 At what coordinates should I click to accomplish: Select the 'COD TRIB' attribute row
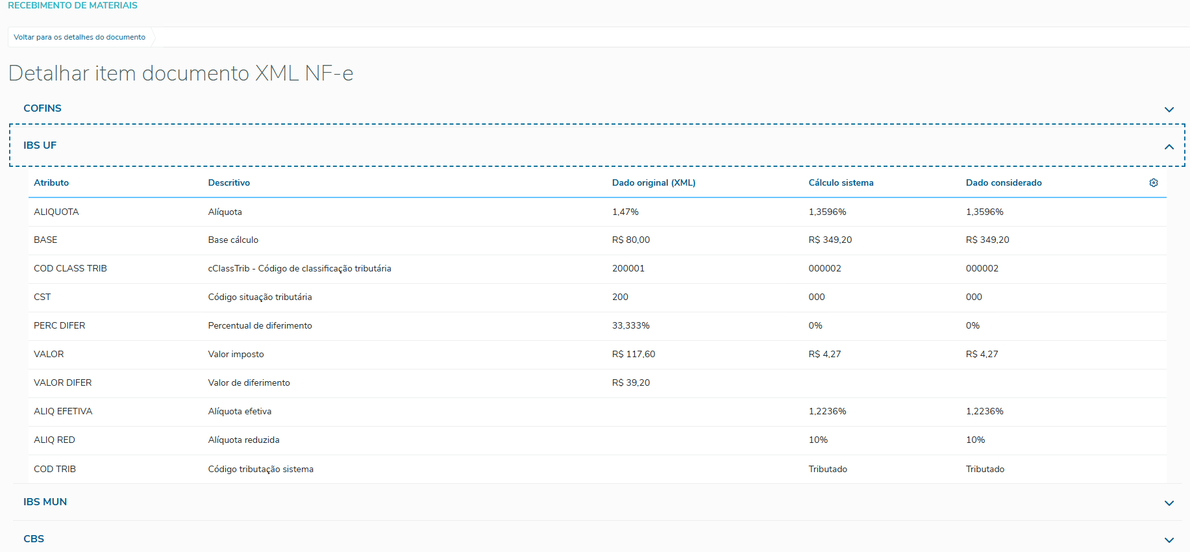[55, 469]
